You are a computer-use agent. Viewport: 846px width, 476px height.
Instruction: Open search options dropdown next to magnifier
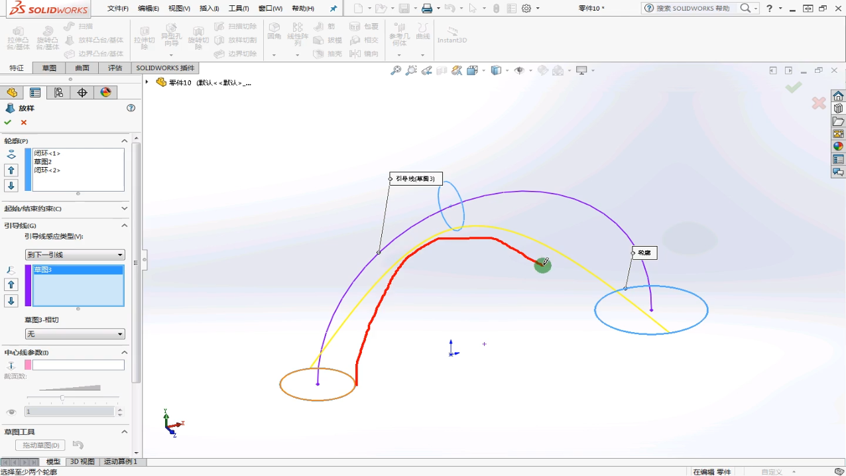pyautogui.click(x=756, y=9)
